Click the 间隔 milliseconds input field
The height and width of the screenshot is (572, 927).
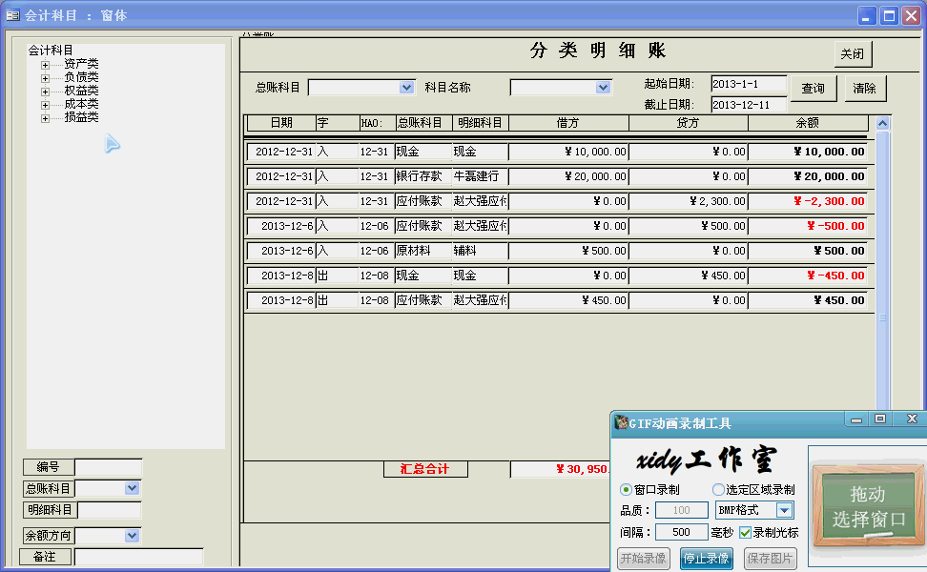[681, 533]
